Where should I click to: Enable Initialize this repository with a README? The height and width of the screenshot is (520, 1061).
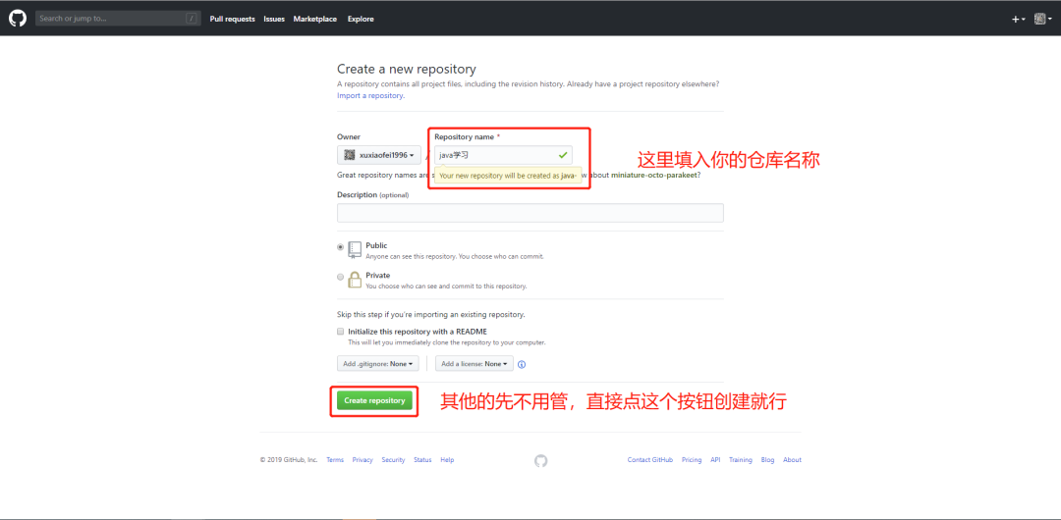(340, 332)
